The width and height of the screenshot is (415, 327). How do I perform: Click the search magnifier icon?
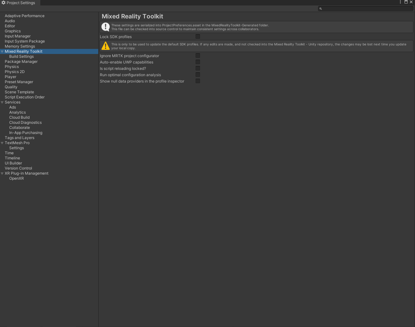point(321,9)
